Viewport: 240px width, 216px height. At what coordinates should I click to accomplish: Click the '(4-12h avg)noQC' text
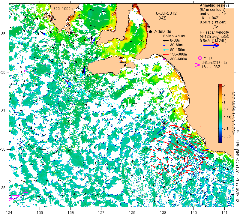(x=214, y=37)
